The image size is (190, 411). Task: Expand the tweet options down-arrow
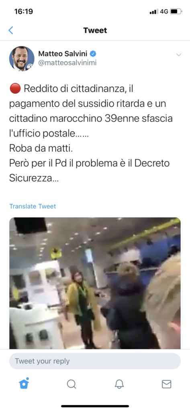[x=179, y=55]
